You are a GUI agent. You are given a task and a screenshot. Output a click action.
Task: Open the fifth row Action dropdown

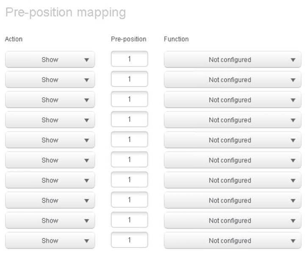point(50,140)
